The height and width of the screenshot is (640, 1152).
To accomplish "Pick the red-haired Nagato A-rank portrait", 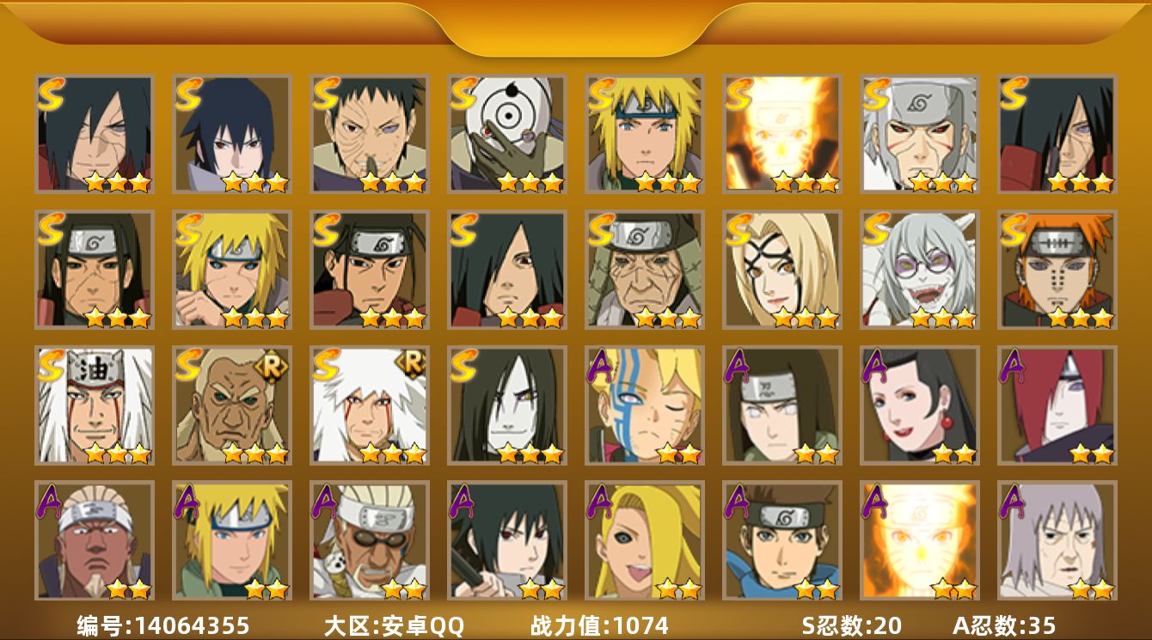I will (x=1057, y=405).
